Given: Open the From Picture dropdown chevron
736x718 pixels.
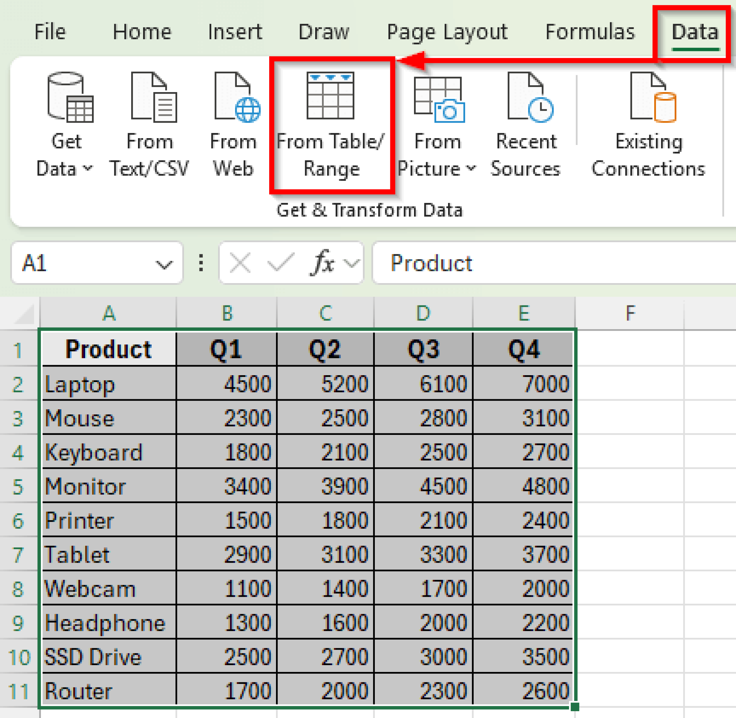Looking at the screenshot, I should [x=472, y=169].
